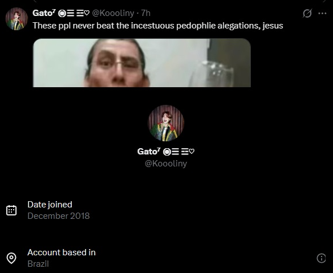Click the Grok explain icon on post
333x273 pixels.
(x=307, y=13)
